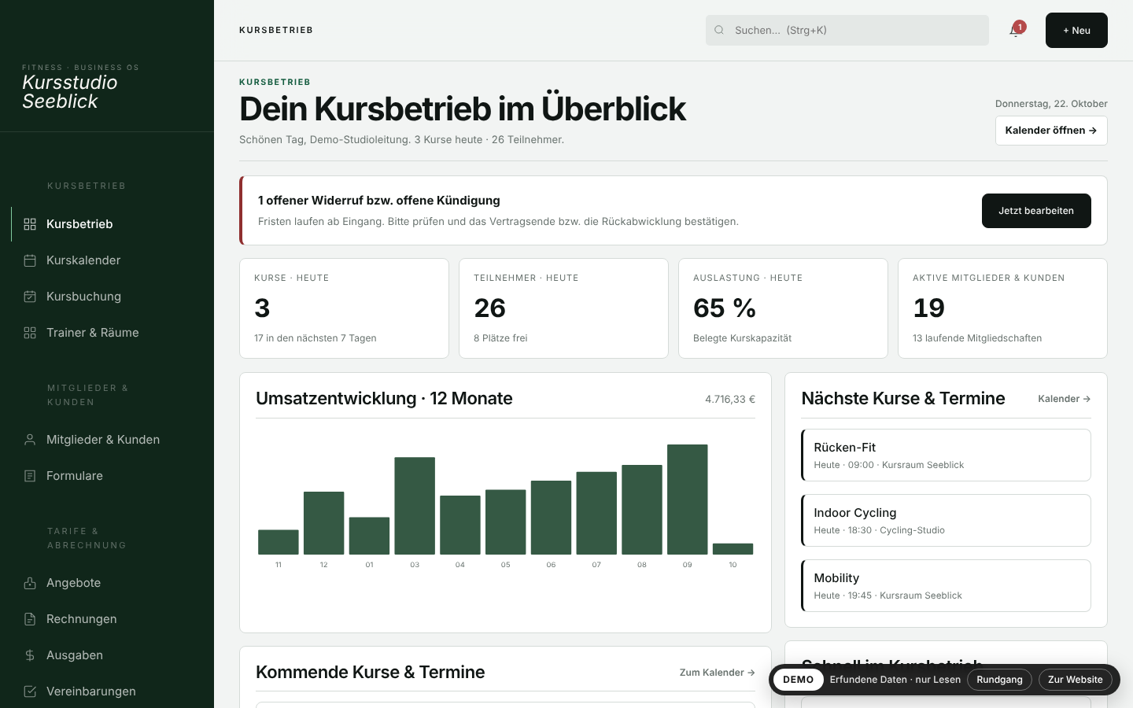This screenshot has width=1133, height=708.
Task: Click 'Kalender öffnen' button
Action: pos(1051,131)
